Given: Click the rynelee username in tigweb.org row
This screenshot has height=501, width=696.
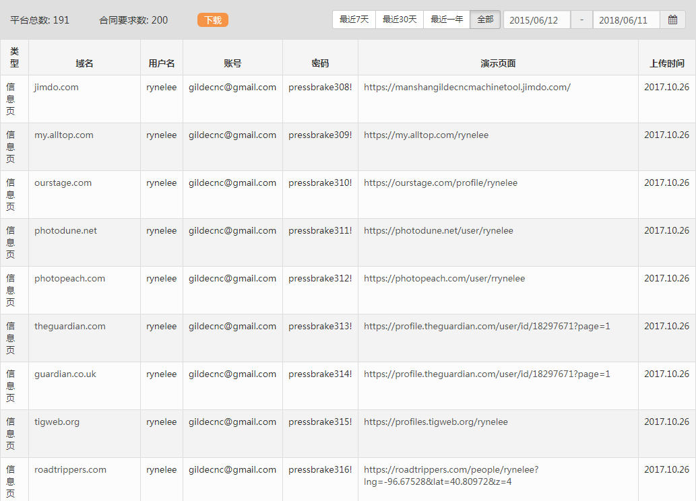Looking at the screenshot, I should point(162,422).
